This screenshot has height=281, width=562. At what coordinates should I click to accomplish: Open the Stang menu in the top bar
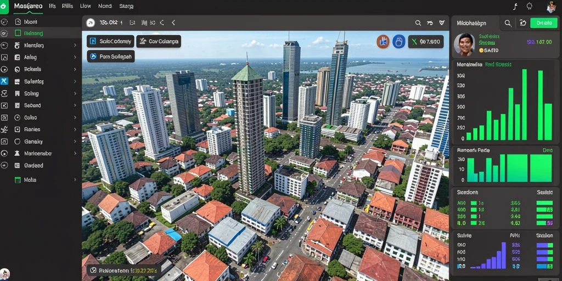pyautogui.click(x=126, y=6)
